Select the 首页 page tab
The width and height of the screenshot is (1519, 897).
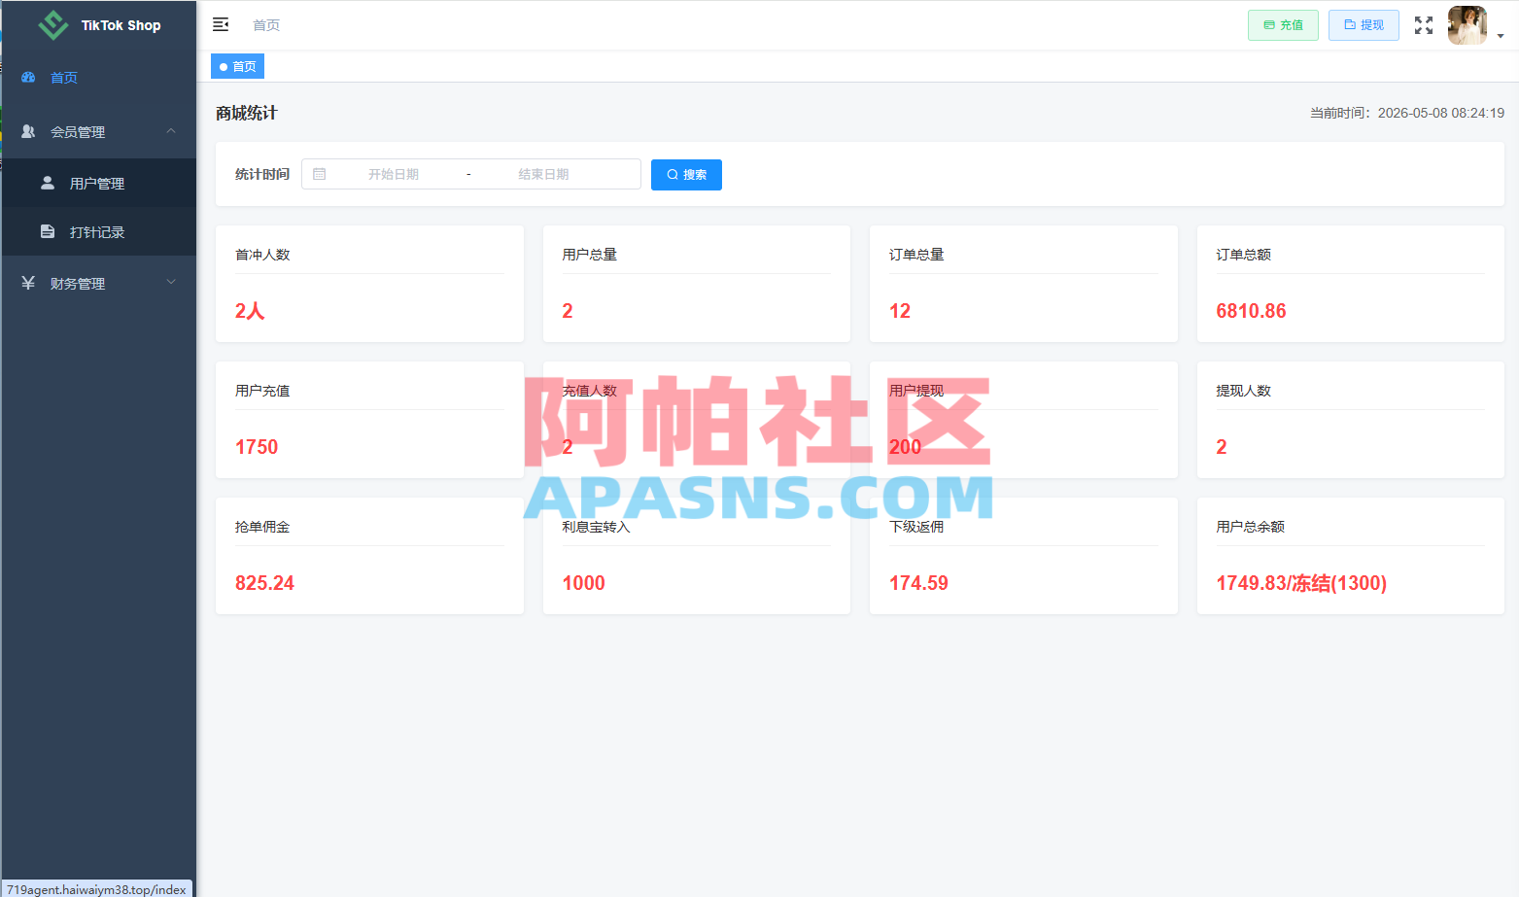237,66
